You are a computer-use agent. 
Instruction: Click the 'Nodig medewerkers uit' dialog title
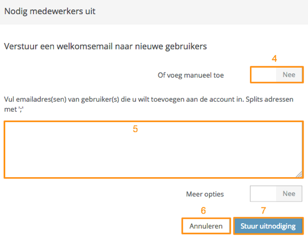coord(50,11)
